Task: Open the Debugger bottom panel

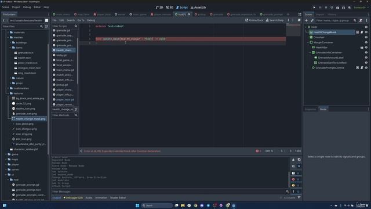Action: 73,197
